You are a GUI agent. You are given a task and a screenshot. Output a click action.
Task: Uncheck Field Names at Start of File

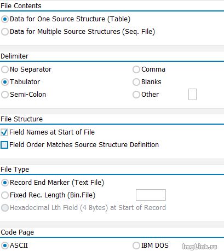pos(4,132)
